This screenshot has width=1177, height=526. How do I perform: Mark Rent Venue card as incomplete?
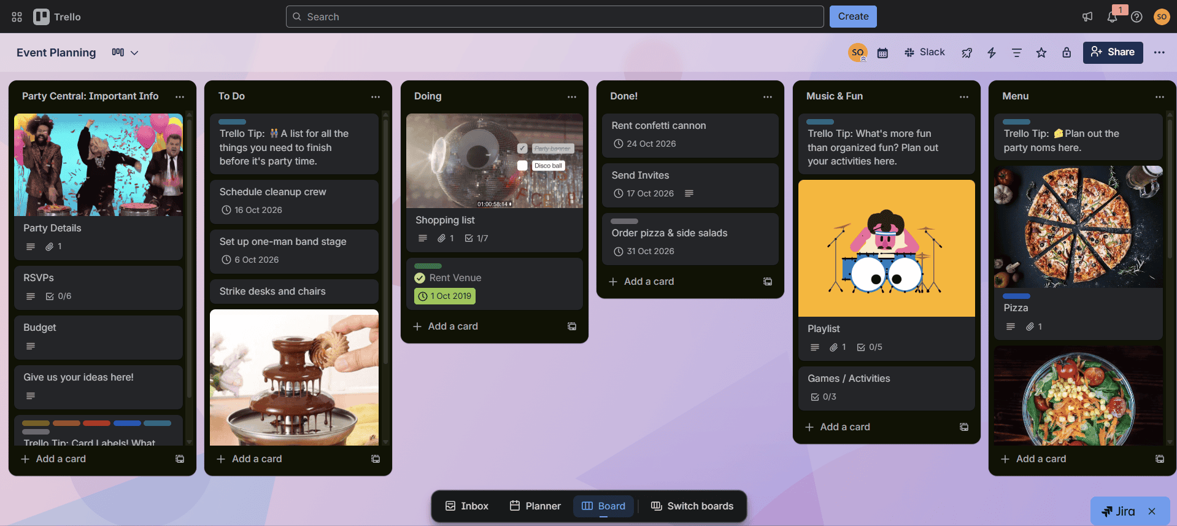[420, 278]
